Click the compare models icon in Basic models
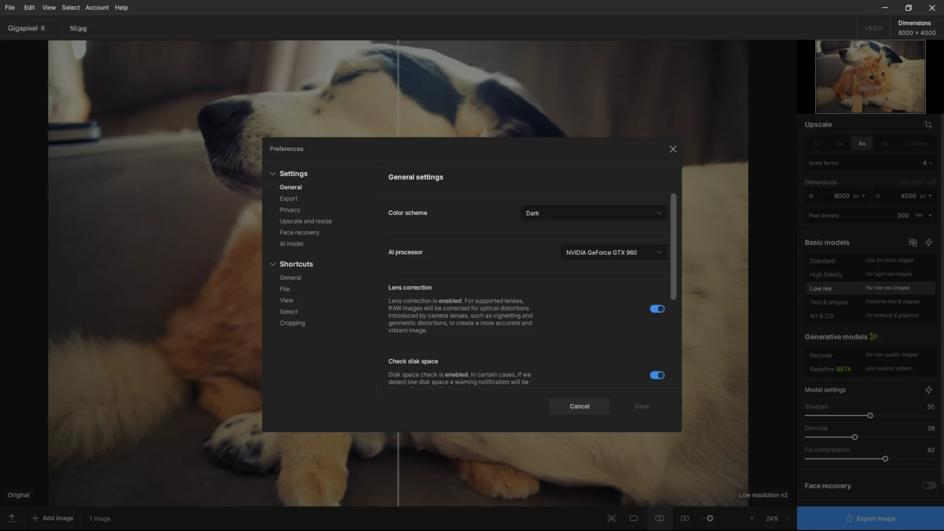The image size is (944, 531). tap(912, 243)
